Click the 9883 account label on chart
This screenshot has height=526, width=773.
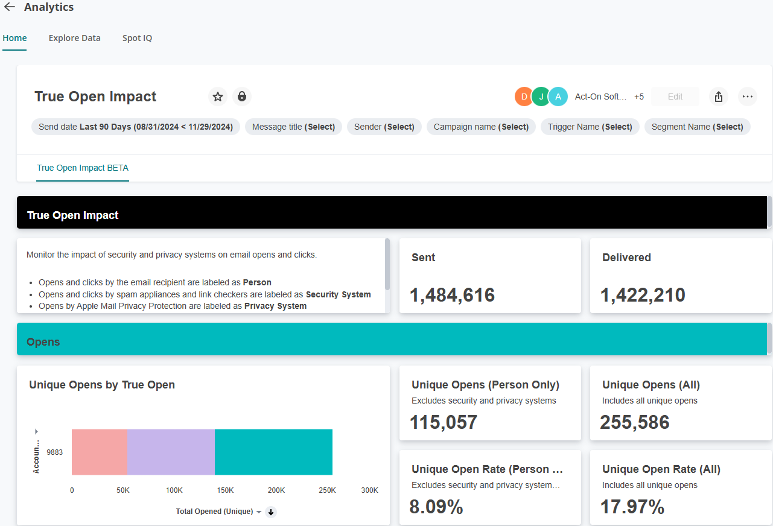coord(54,452)
